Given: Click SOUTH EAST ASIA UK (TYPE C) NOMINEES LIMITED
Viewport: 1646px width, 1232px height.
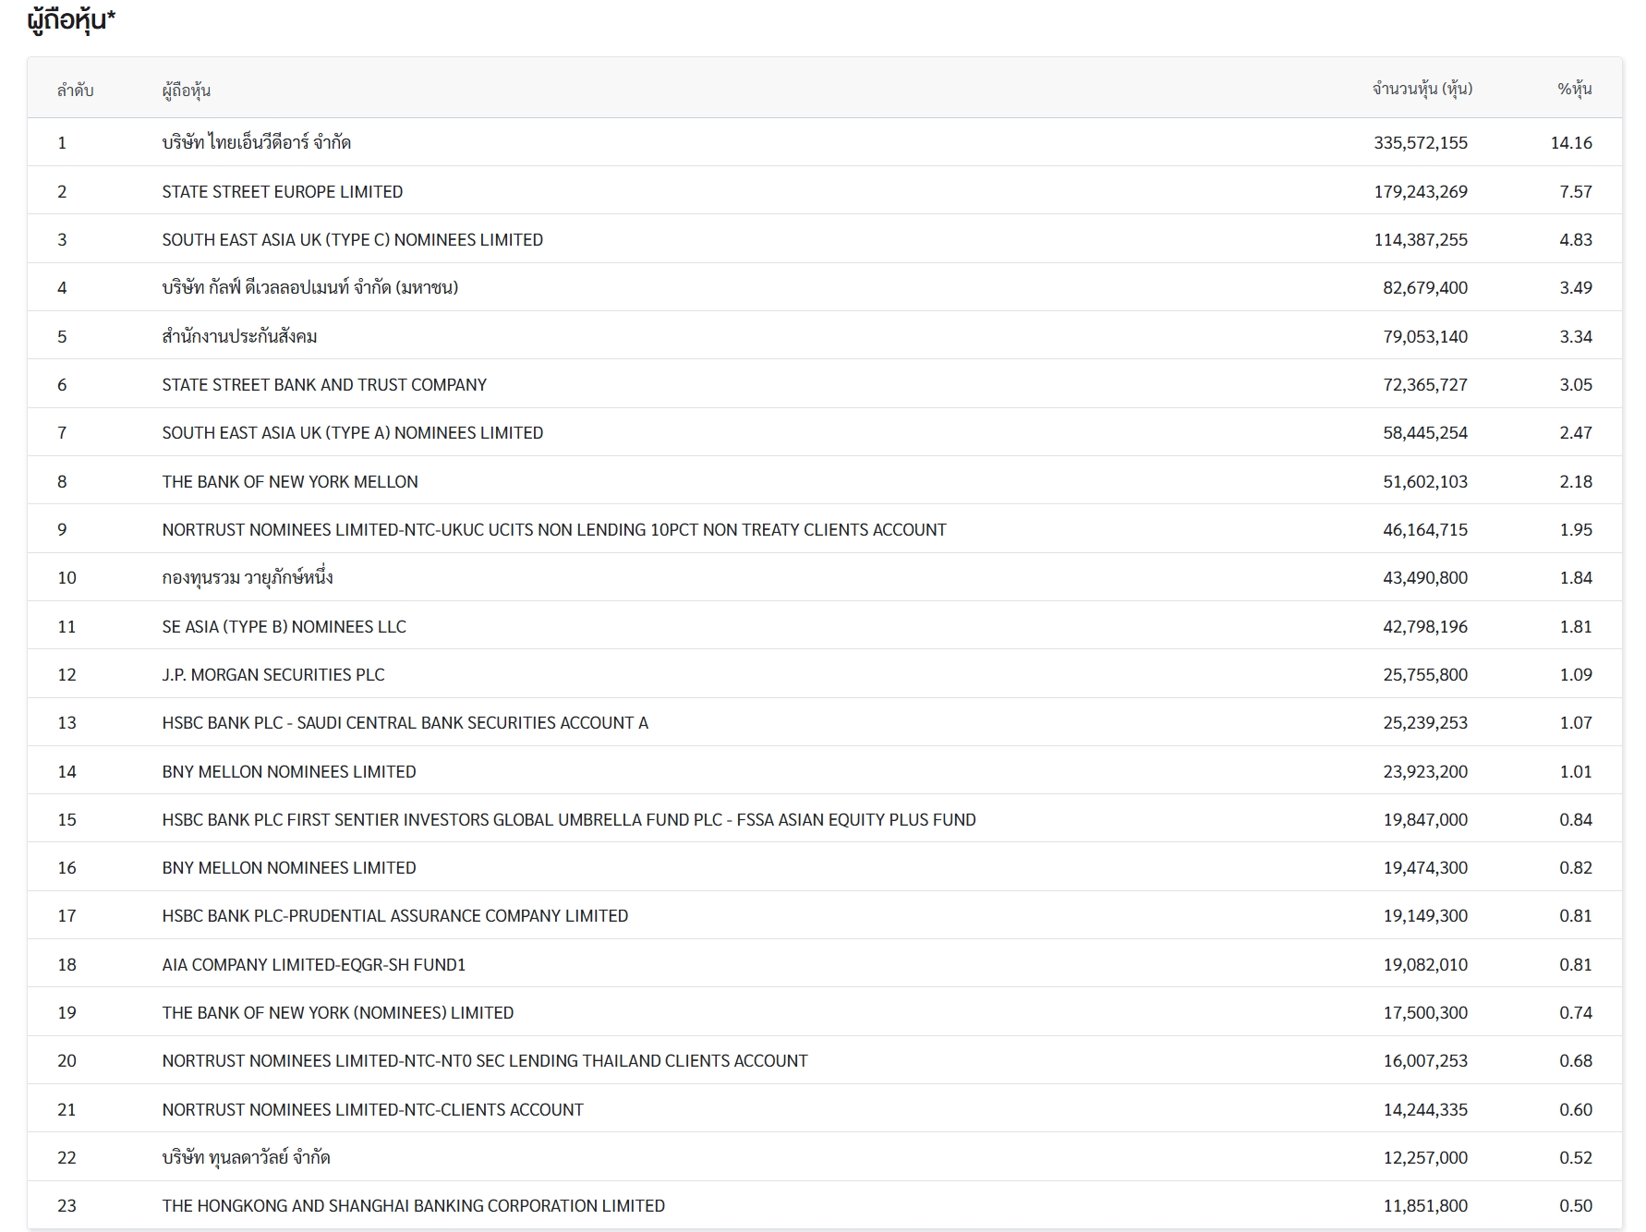Looking at the screenshot, I should tap(353, 239).
